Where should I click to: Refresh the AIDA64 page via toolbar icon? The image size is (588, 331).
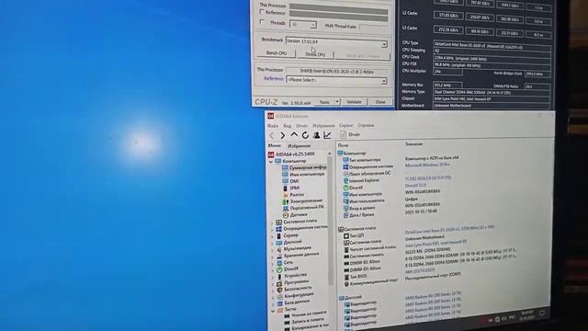tap(305, 135)
